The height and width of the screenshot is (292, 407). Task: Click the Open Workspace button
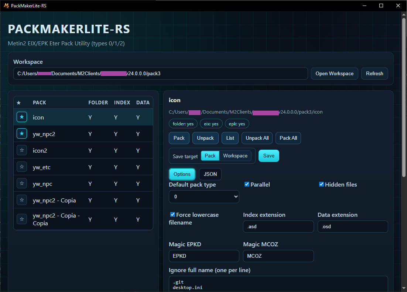334,73
